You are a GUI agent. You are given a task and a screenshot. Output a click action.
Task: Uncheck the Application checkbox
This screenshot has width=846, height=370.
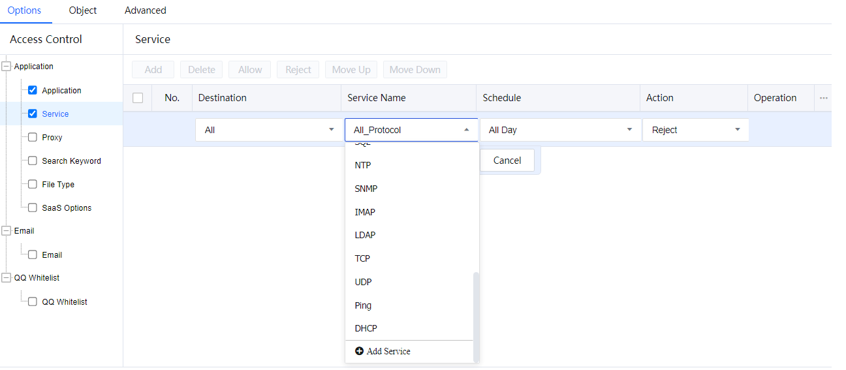pos(33,90)
